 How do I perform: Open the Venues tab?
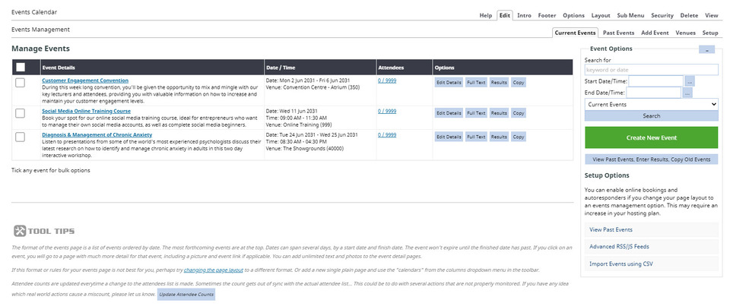point(685,33)
